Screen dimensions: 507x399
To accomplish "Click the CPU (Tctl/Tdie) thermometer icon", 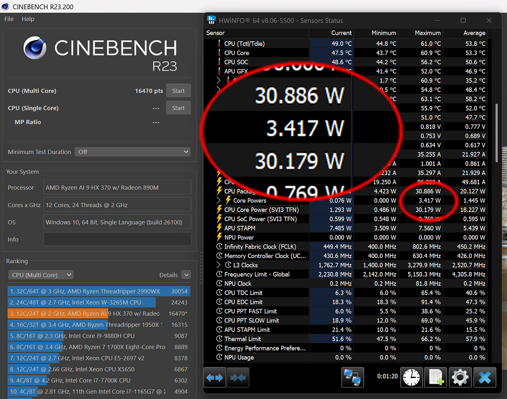I will [219, 43].
